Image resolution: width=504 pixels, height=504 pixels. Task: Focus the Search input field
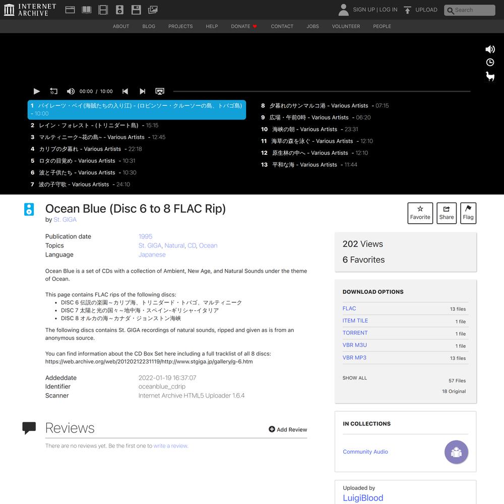click(470, 10)
